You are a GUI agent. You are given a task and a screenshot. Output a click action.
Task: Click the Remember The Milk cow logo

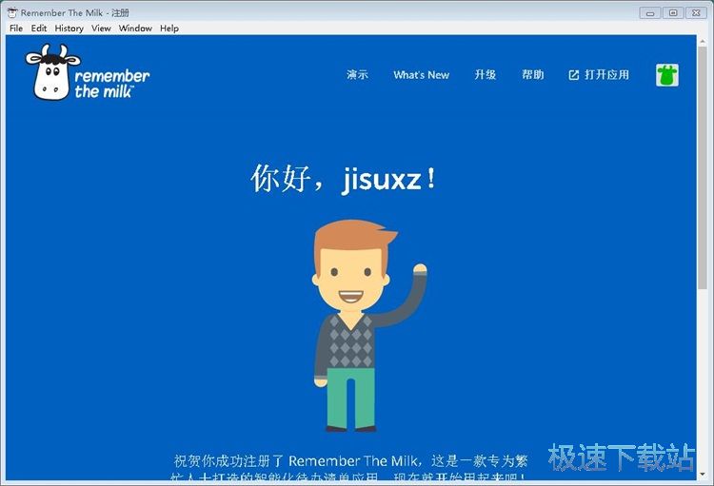coord(87,73)
